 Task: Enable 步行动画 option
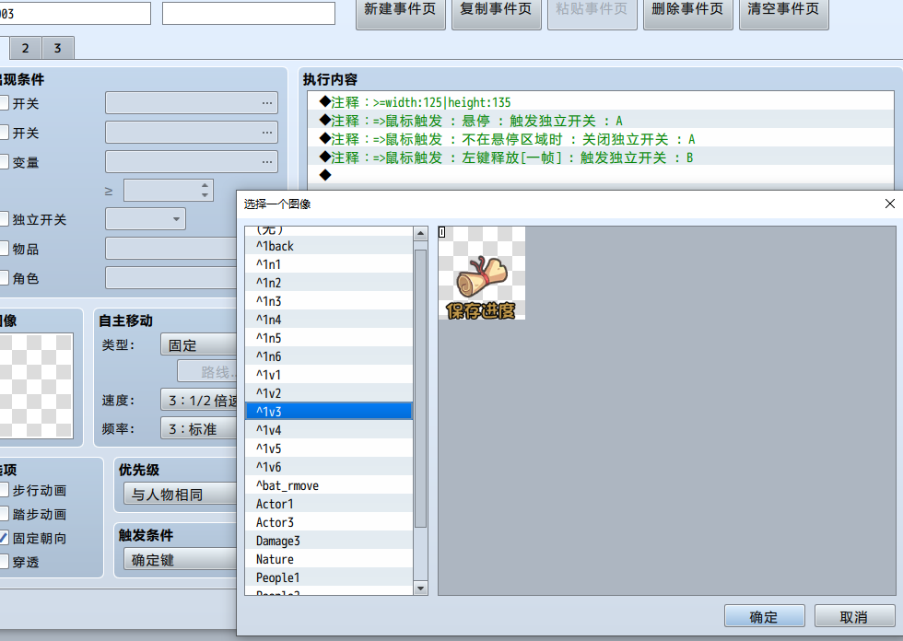[x=4, y=490]
